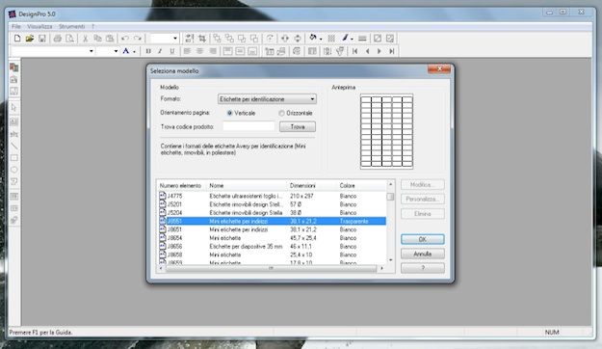Click the Paste clipboard icon
Screen dimensions: 602x349
(110, 39)
